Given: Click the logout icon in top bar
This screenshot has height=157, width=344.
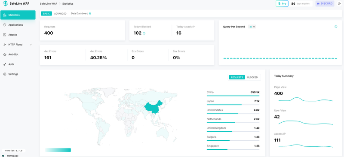Looking at the screenshot, I should click(x=339, y=4).
